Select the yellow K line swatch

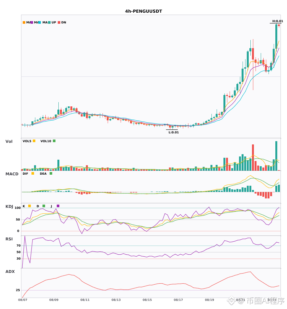pos(30,206)
